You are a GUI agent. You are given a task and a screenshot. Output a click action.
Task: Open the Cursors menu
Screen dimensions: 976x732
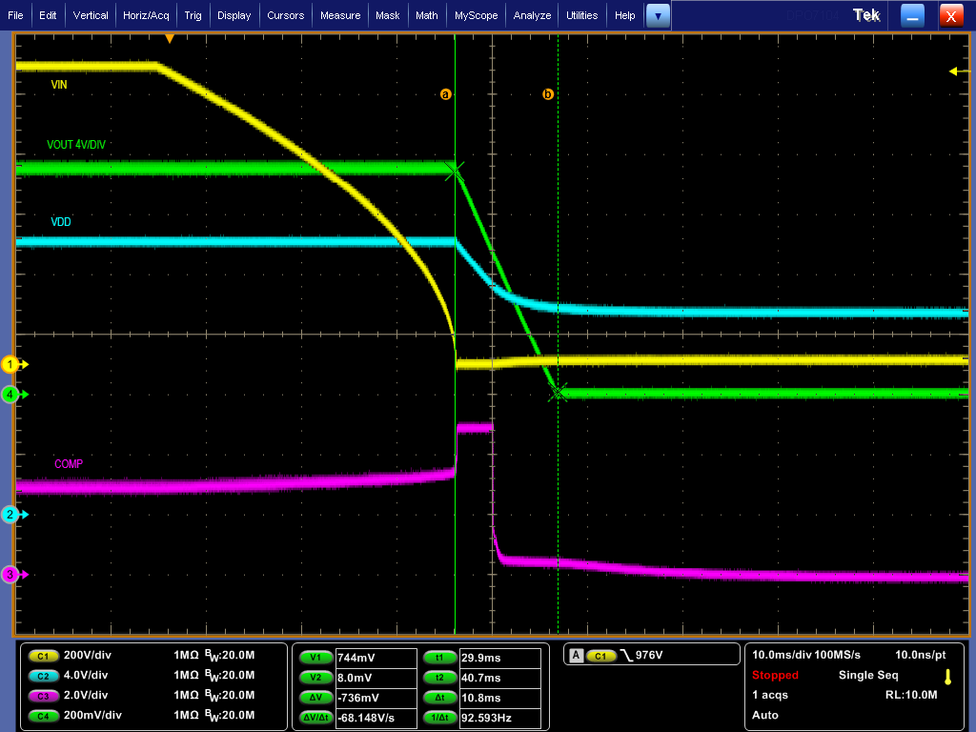[x=288, y=14]
